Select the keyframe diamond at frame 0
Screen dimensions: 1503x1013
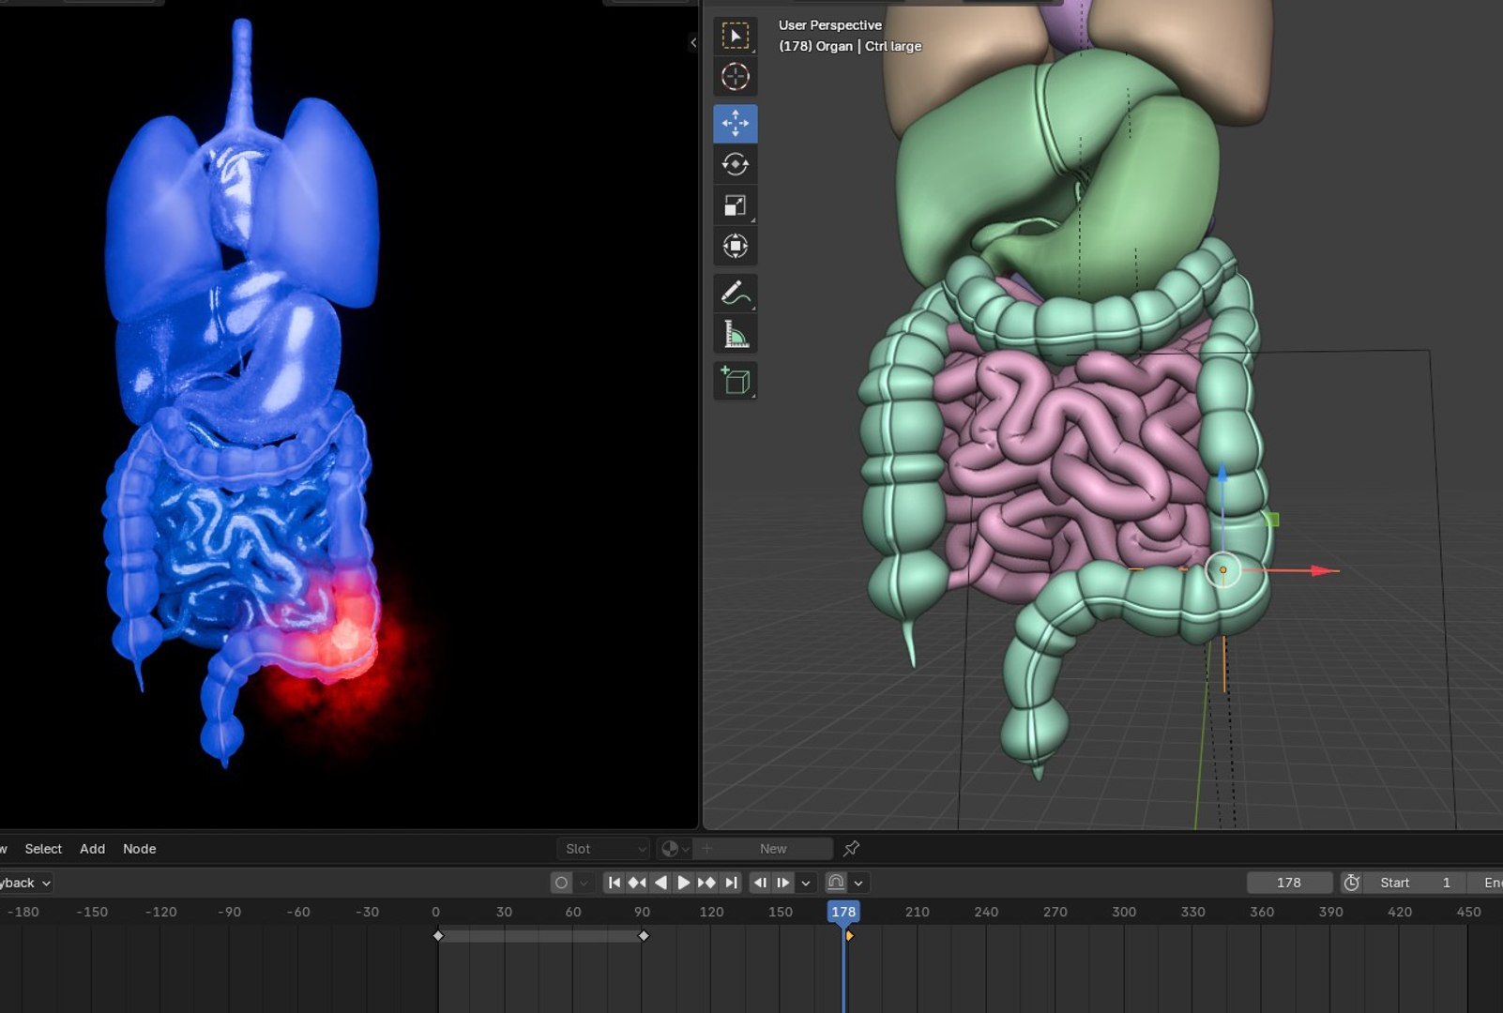(438, 936)
